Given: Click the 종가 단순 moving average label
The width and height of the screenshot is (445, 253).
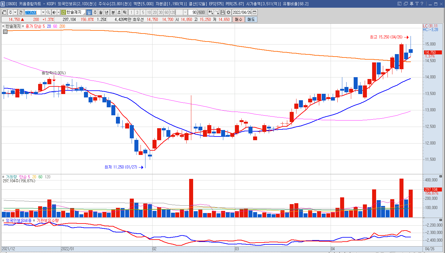Looking at the screenshot, I should (34, 26).
